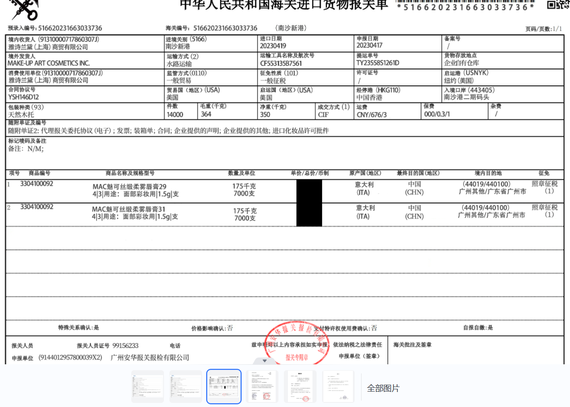570x407 pixels.
Task: Click 企业自有仓库 storage location
Action: 461,63
